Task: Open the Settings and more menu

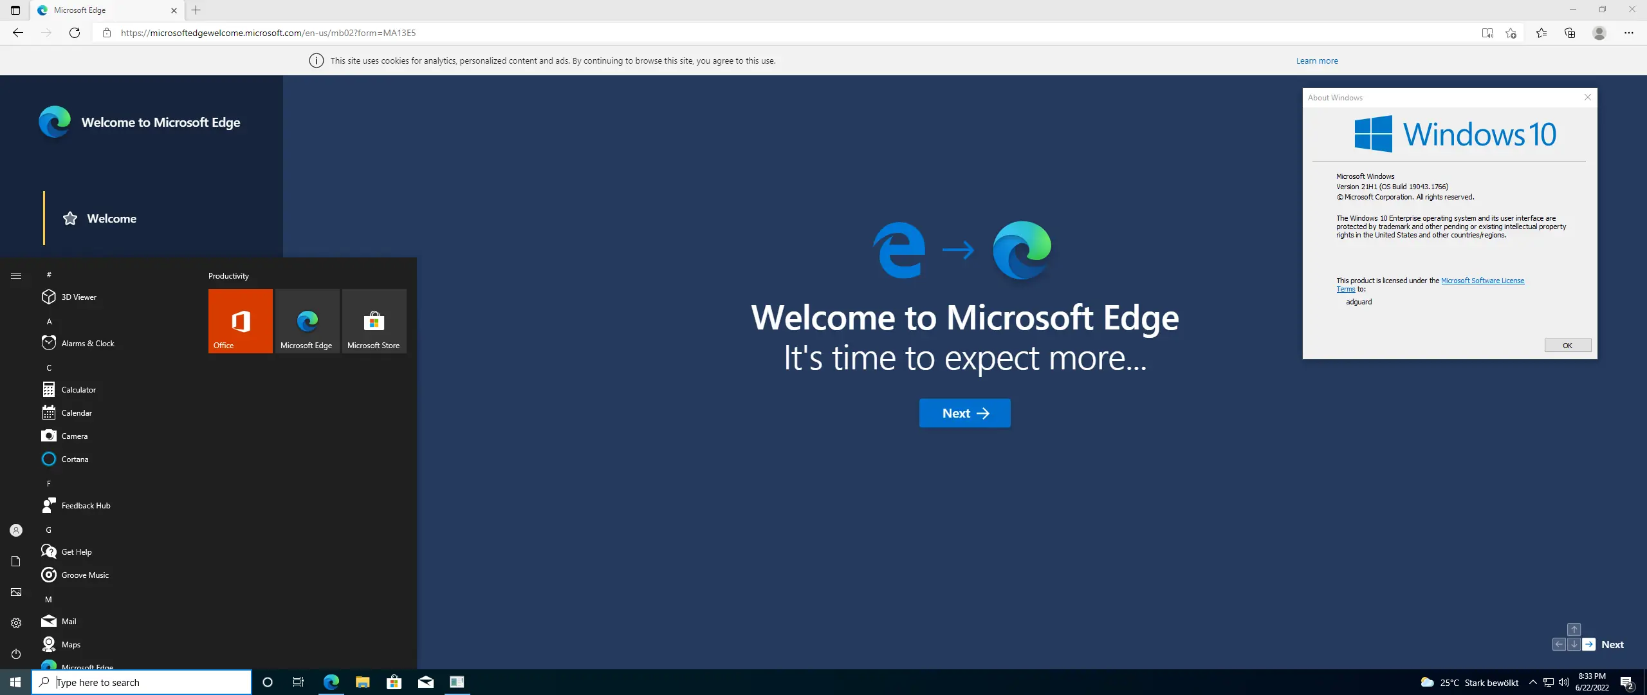Action: (x=1628, y=33)
